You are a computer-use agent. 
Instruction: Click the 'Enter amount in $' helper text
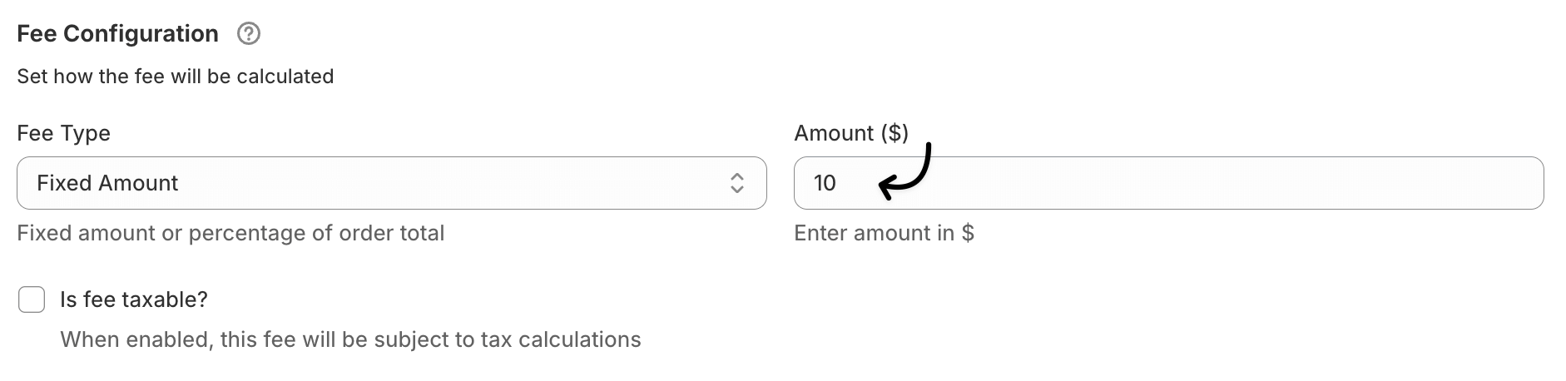click(x=884, y=233)
